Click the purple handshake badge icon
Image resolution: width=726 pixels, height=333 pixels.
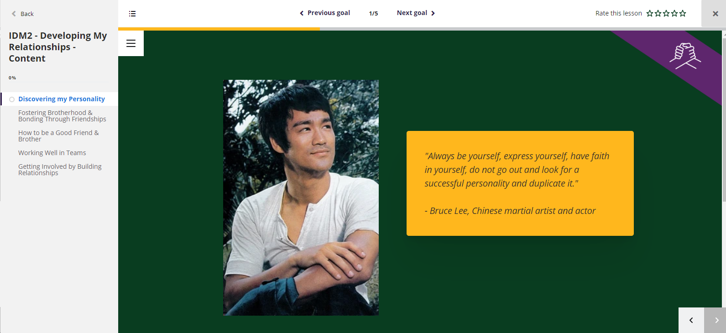tap(685, 56)
